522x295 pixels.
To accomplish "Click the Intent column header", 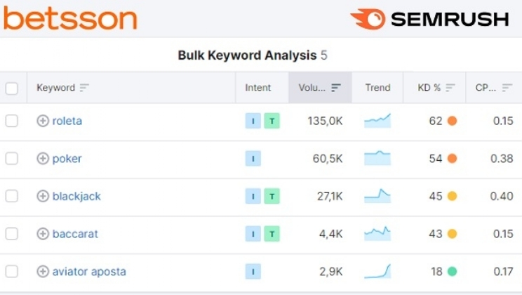I will [257, 88].
